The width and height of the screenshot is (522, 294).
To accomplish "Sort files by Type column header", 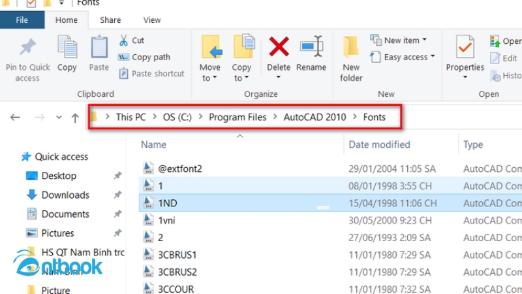I will (473, 144).
